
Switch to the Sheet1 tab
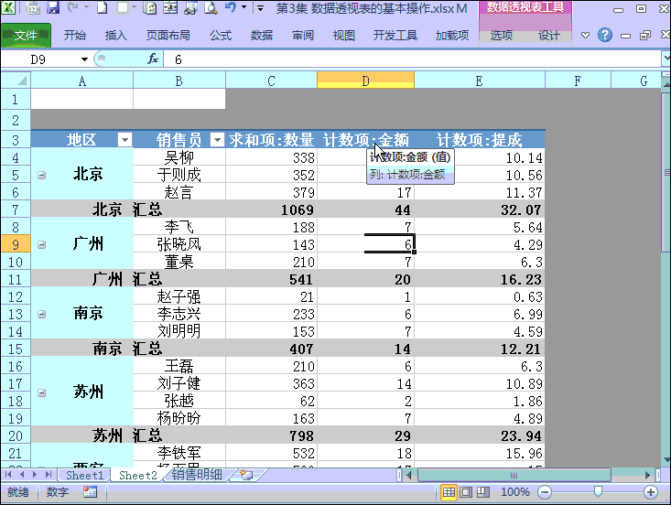coord(85,475)
